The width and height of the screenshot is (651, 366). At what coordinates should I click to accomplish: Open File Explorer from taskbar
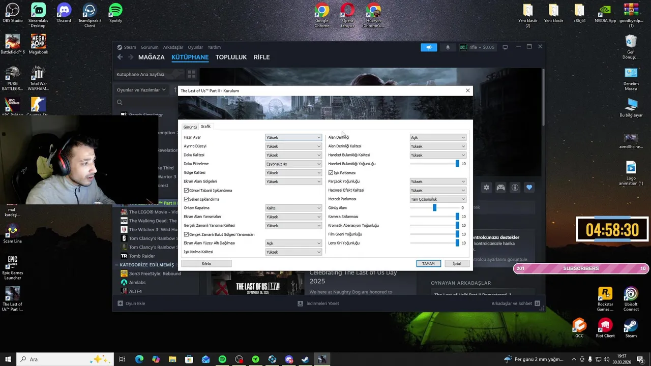tap(172, 359)
